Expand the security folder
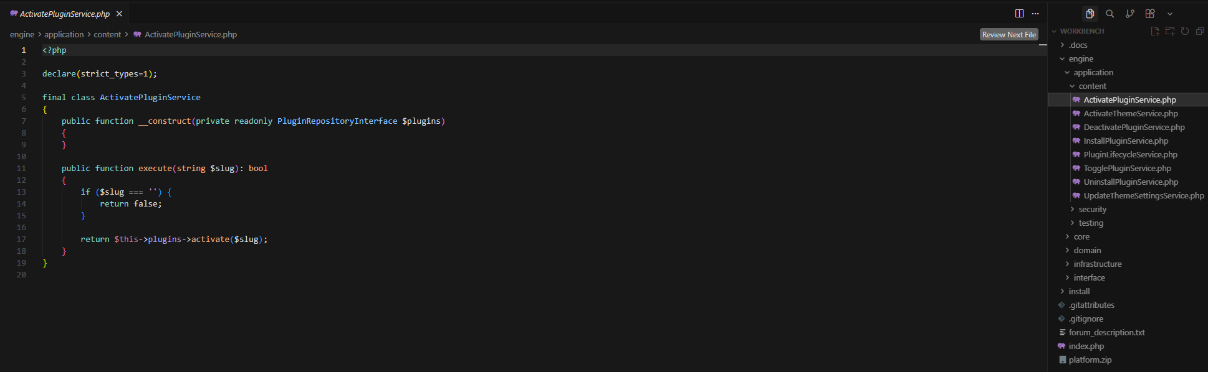This screenshot has width=1208, height=372. [x=1092, y=209]
